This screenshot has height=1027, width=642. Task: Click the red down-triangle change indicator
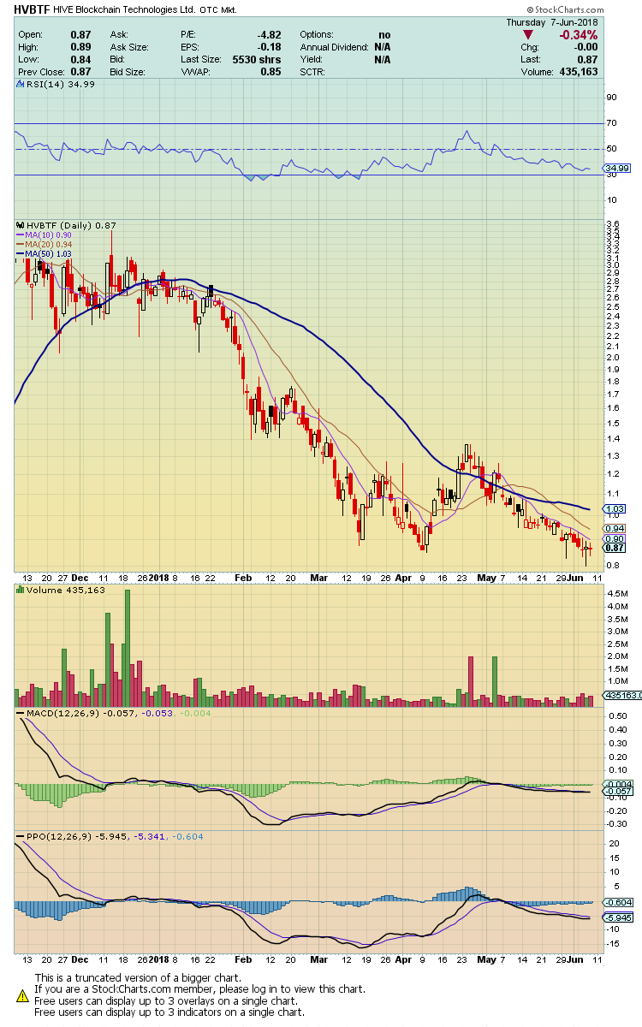click(x=526, y=35)
